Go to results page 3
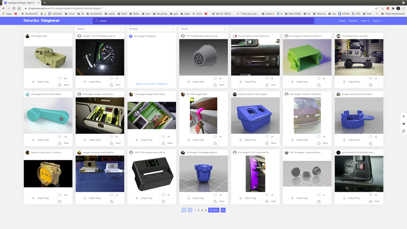Image resolution: width=407 pixels, height=229 pixels. (202, 210)
